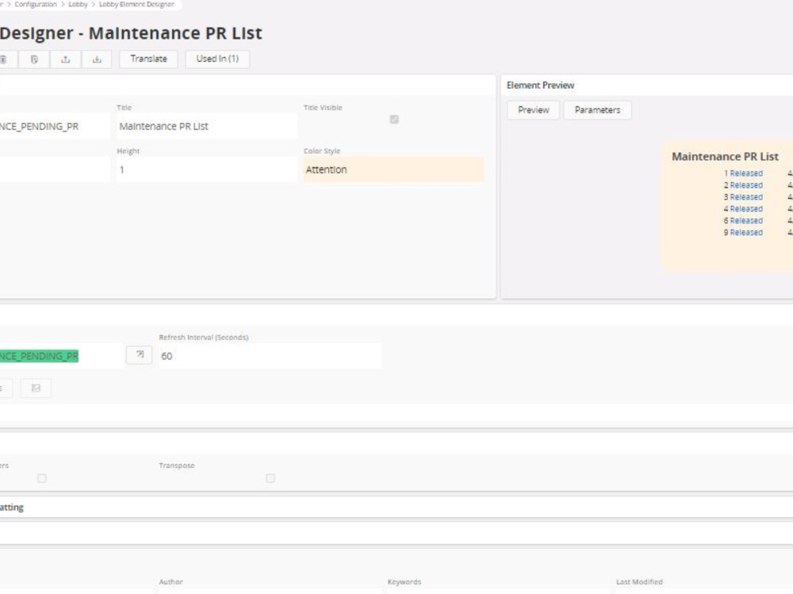The image size is (793, 594).
Task: Click the duplicate copy icon in toolbar
Action: (34, 59)
